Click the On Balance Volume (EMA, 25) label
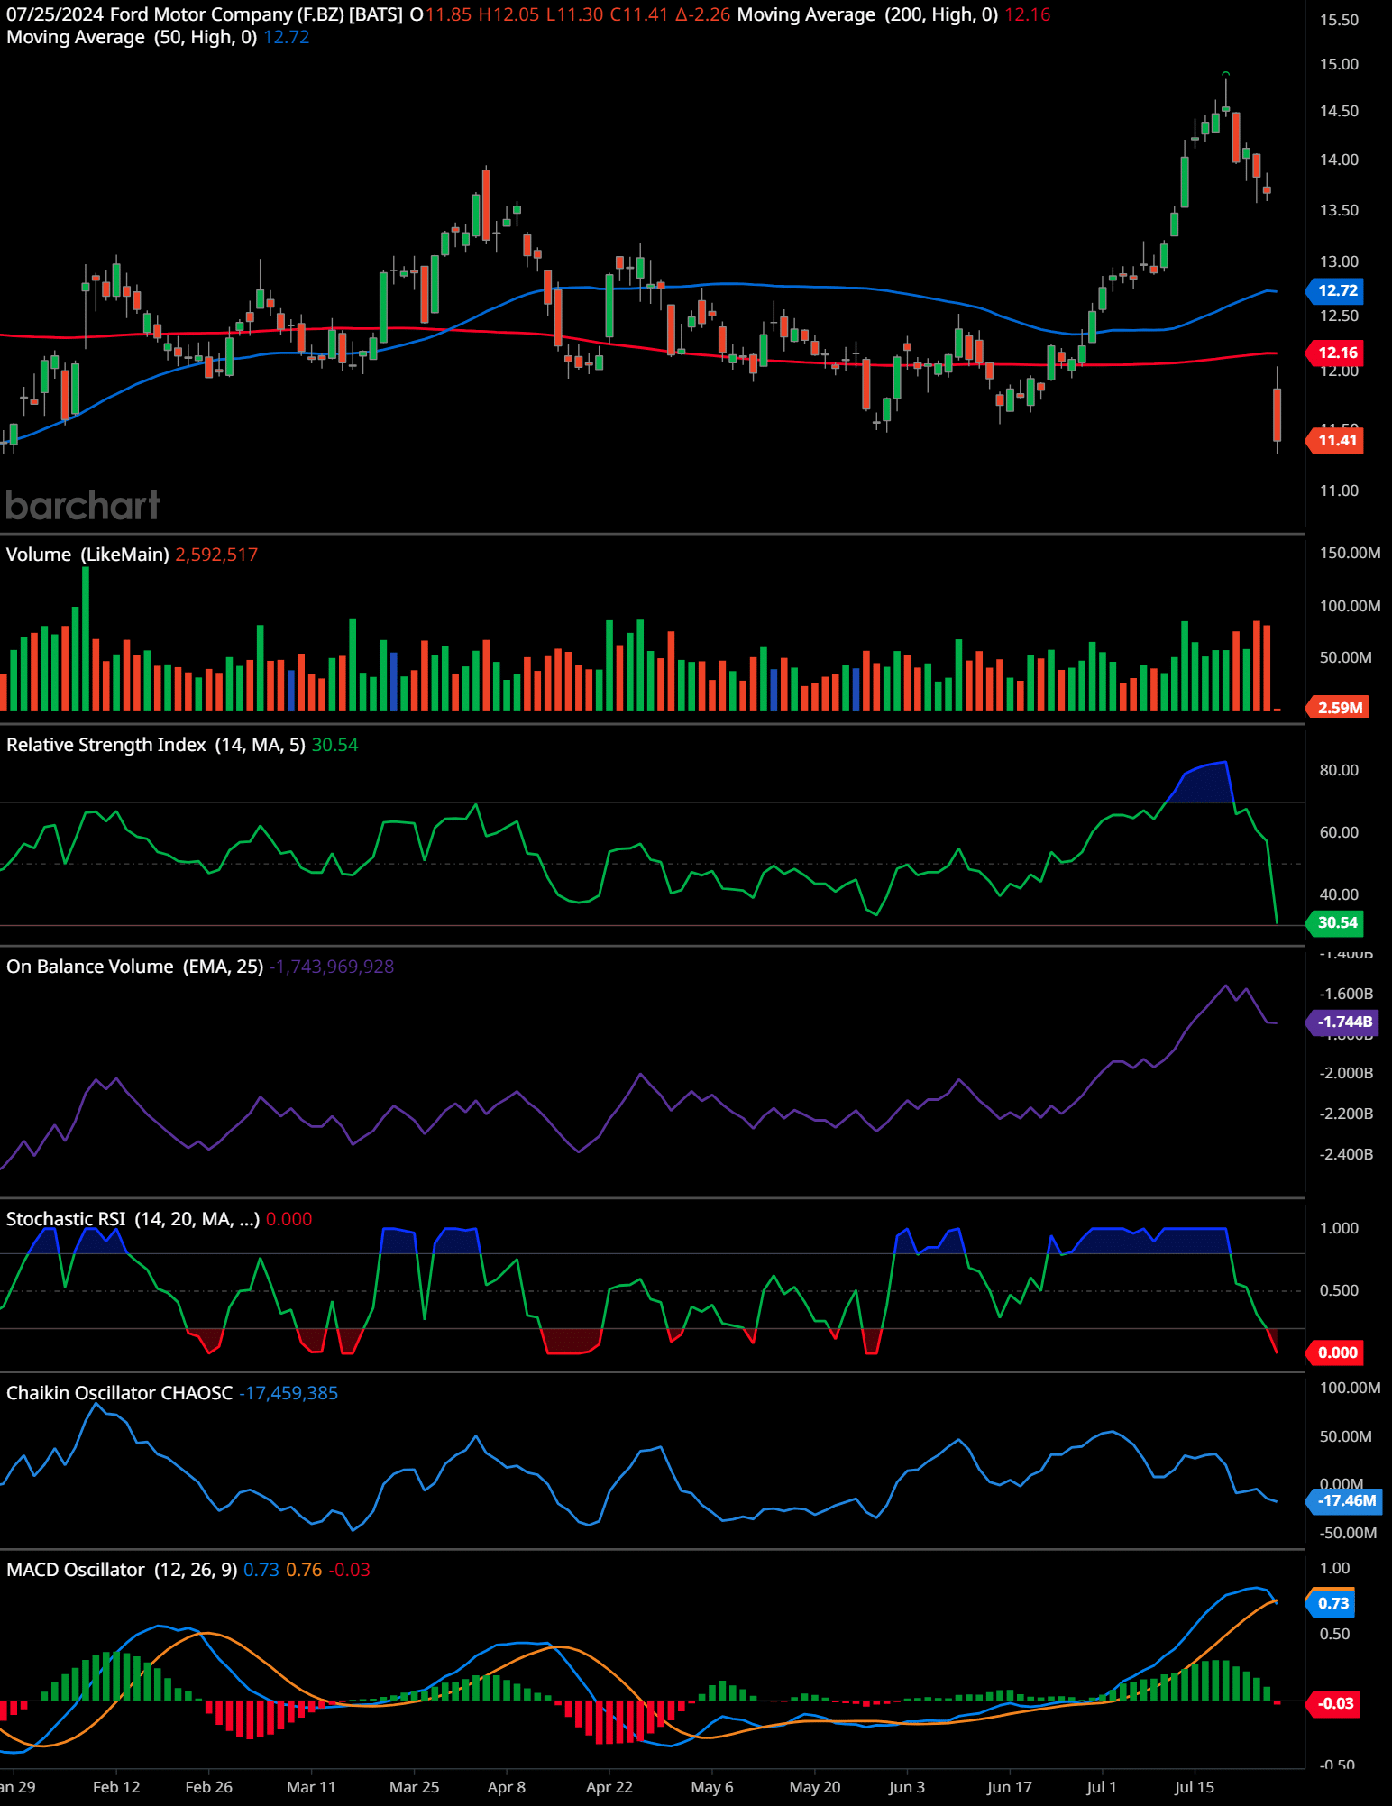This screenshot has width=1392, height=1806. pyautogui.click(x=135, y=967)
